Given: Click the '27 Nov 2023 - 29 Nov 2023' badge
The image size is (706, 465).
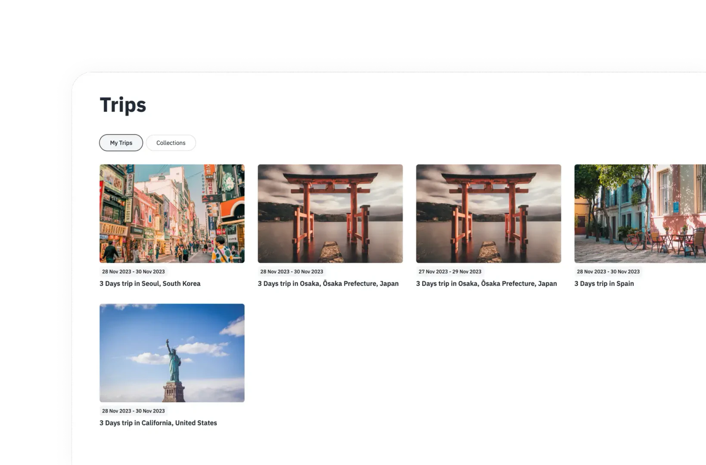Looking at the screenshot, I should click(x=449, y=271).
